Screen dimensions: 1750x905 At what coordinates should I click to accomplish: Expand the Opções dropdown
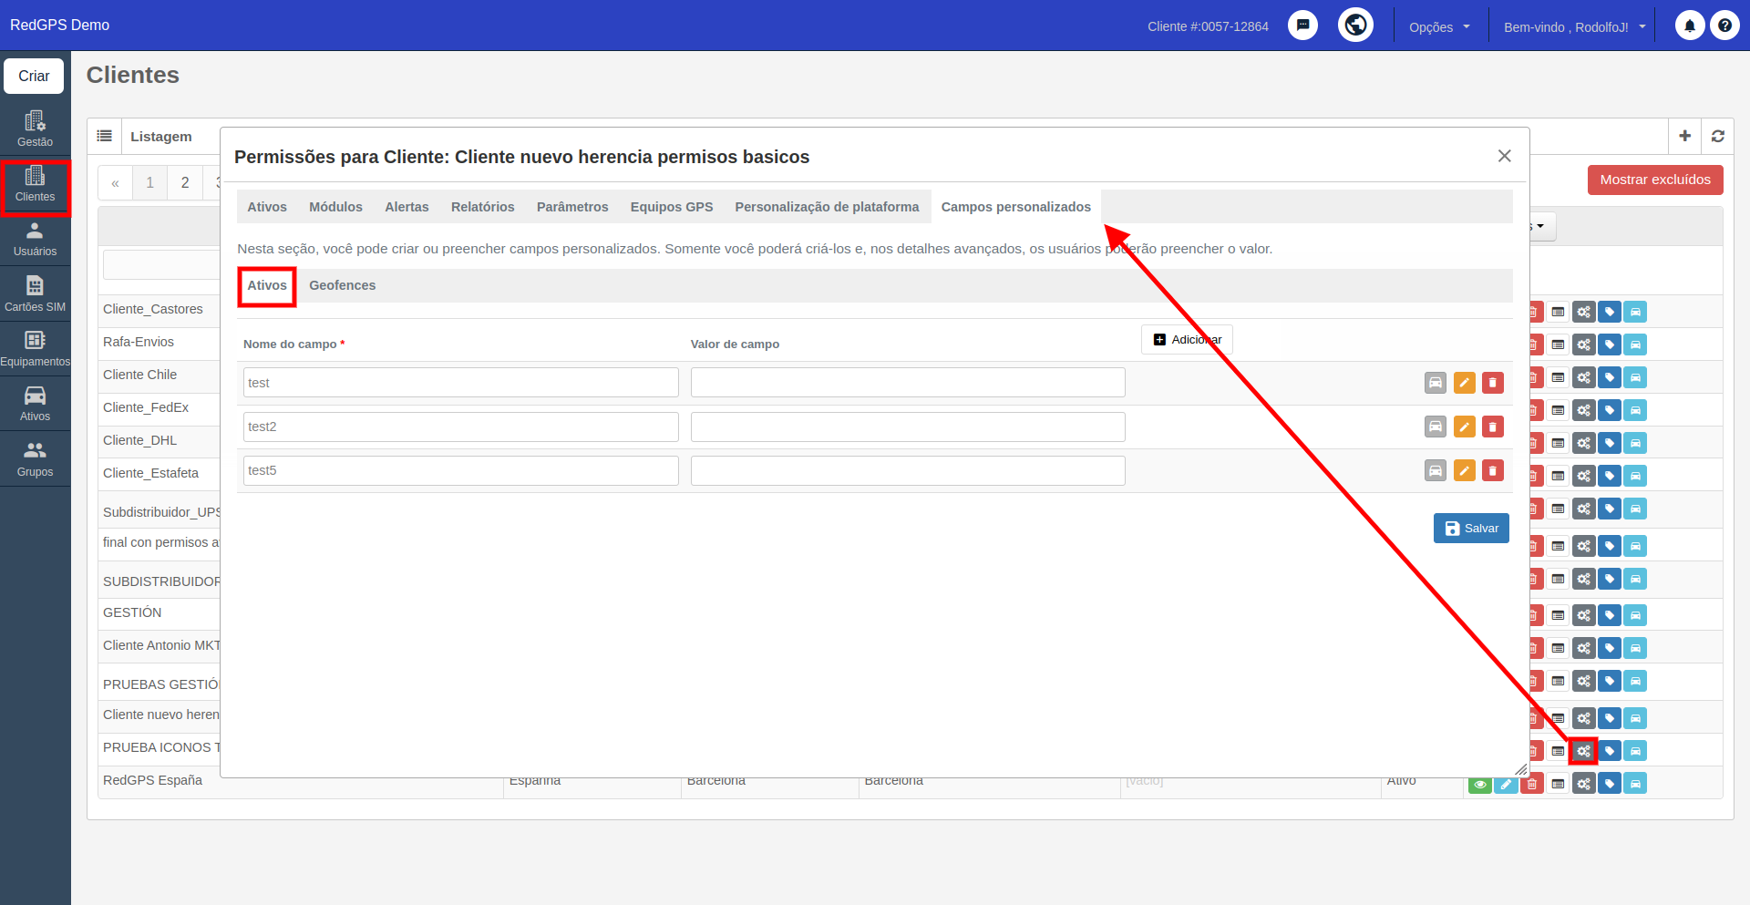tap(1439, 26)
